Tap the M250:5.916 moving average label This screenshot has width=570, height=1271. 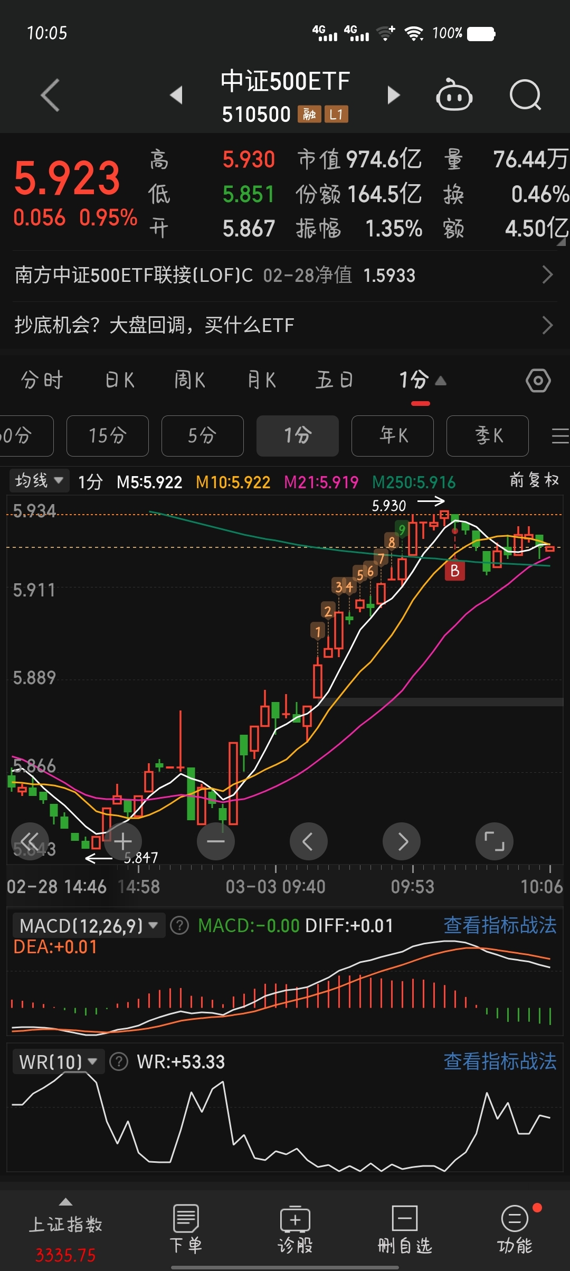point(414,482)
